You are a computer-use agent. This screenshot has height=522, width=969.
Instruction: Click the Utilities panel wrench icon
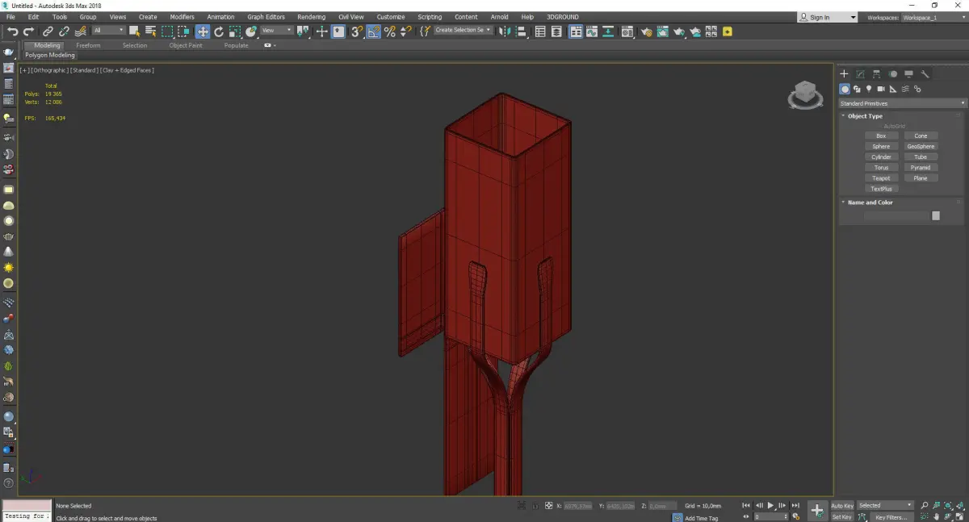(x=925, y=74)
